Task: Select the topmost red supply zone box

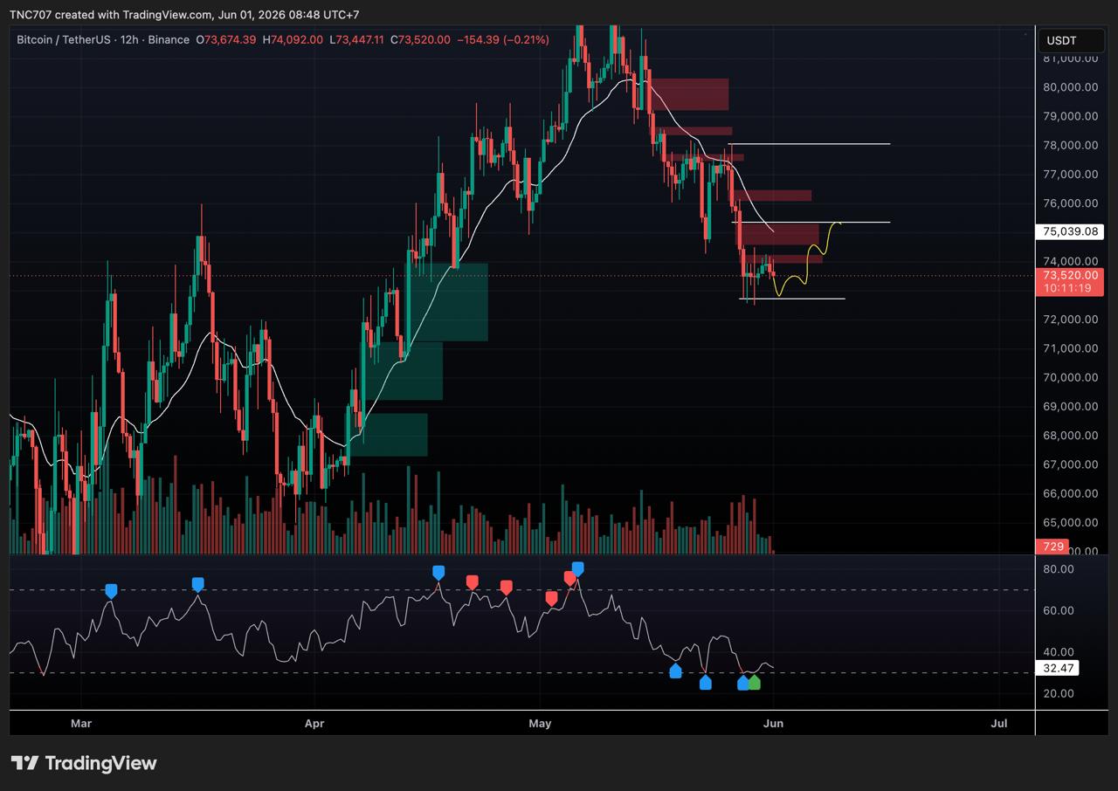Action: click(x=689, y=94)
